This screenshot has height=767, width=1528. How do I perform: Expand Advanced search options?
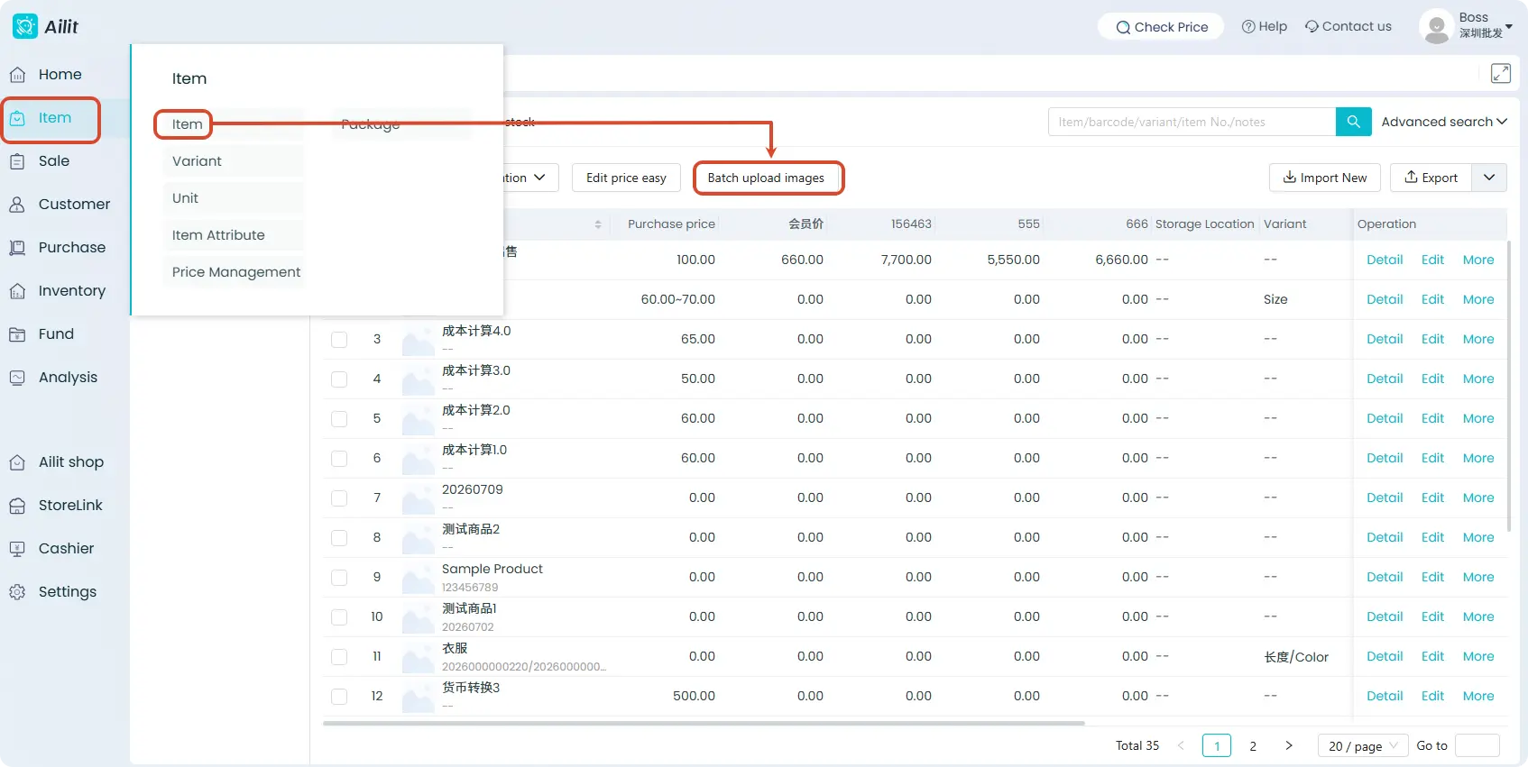1443,122
